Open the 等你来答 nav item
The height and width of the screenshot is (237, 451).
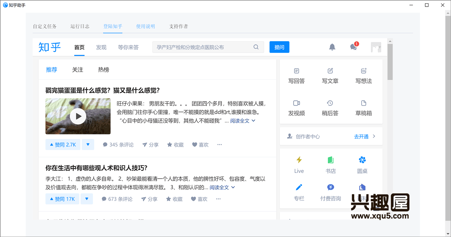128,47
